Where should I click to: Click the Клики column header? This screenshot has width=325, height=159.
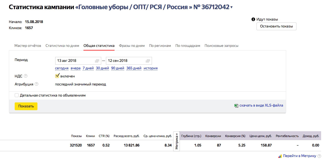pos(90,136)
